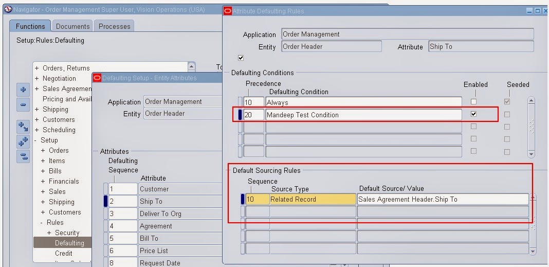Switch to the Documents tab
549x267 pixels.
73,26
